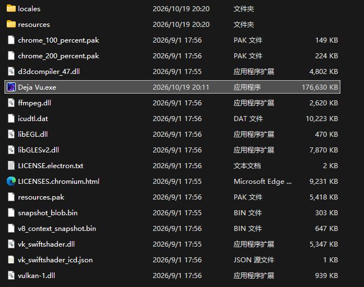
Task: Select the icudtl.dat file row
Action: [172, 119]
